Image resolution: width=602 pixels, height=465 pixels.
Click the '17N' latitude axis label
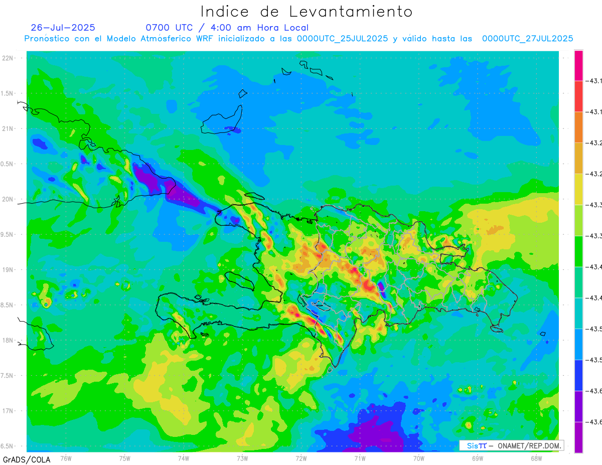click(x=8, y=411)
